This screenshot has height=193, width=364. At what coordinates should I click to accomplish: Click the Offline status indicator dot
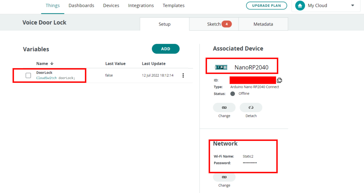233,93
